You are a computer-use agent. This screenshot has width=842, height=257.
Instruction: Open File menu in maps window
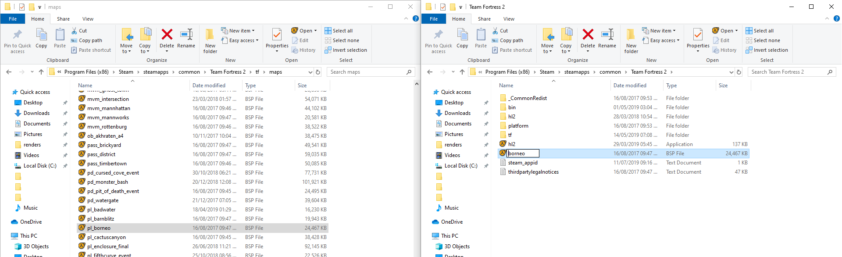(x=13, y=19)
